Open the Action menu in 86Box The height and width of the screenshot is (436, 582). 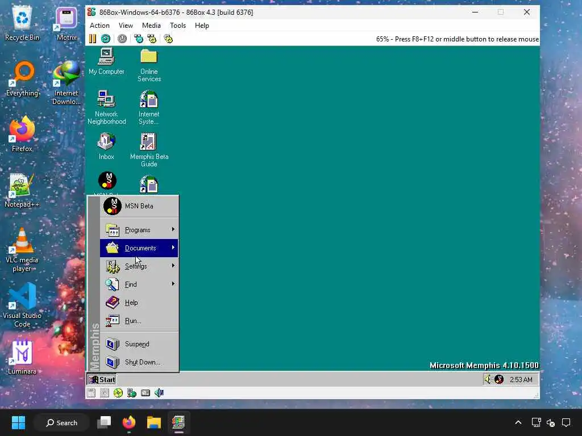(99, 26)
